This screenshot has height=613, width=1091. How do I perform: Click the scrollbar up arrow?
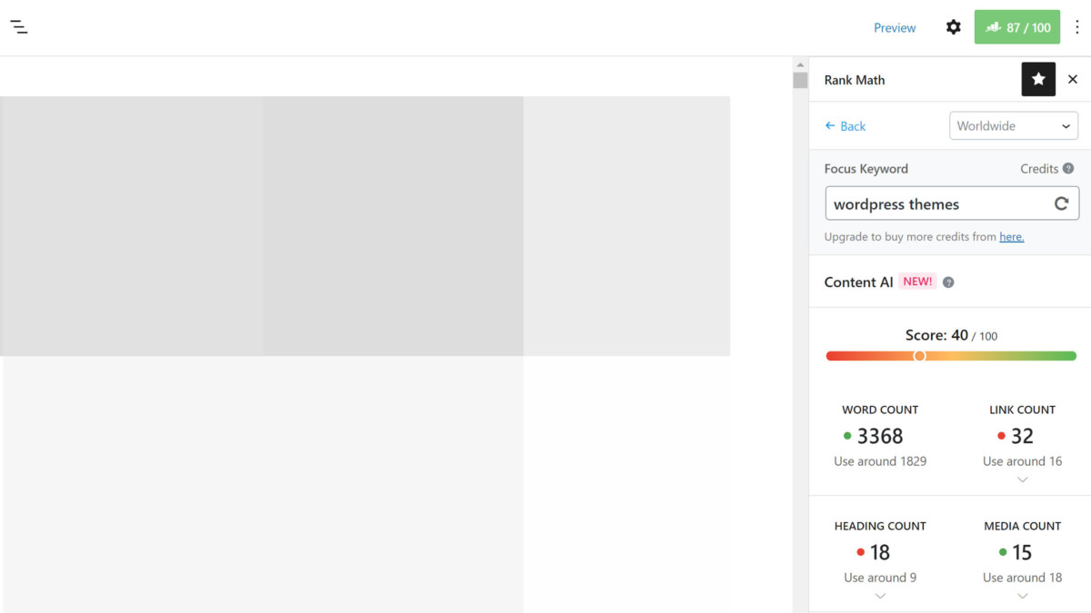coord(800,65)
